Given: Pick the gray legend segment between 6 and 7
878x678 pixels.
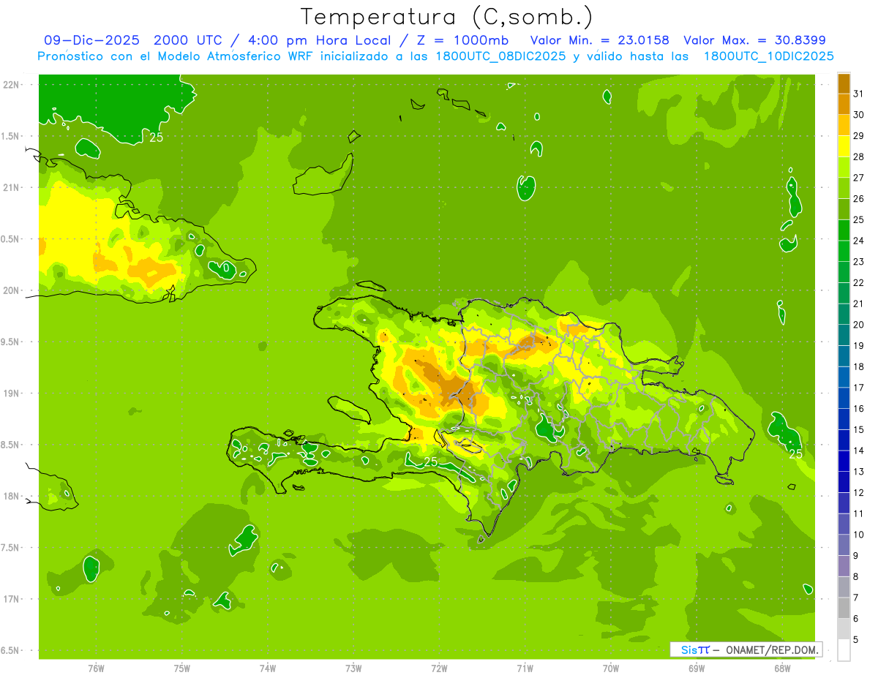Looking at the screenshot, I should coord(844,609).
